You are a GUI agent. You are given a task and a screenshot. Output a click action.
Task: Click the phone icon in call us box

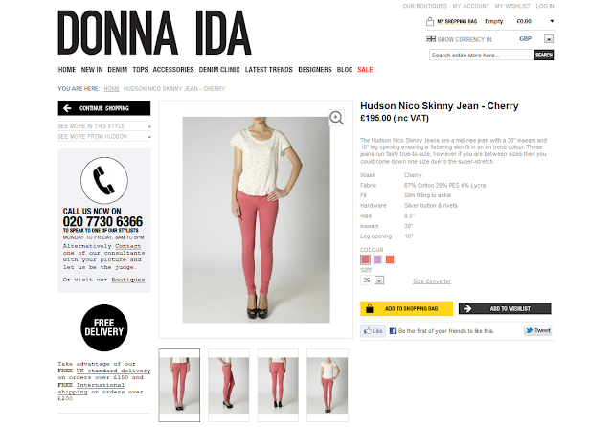104,180
